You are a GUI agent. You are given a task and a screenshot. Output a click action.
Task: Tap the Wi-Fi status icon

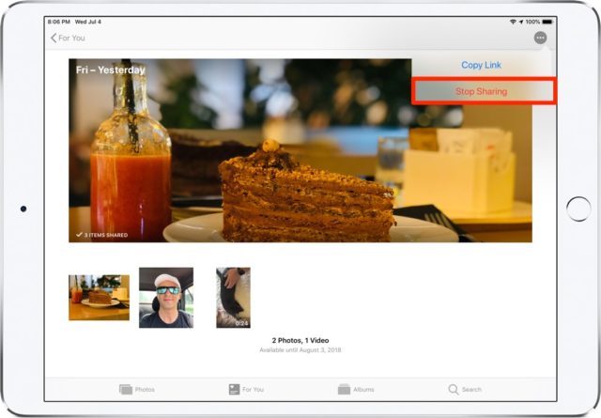tap(515, 21)
